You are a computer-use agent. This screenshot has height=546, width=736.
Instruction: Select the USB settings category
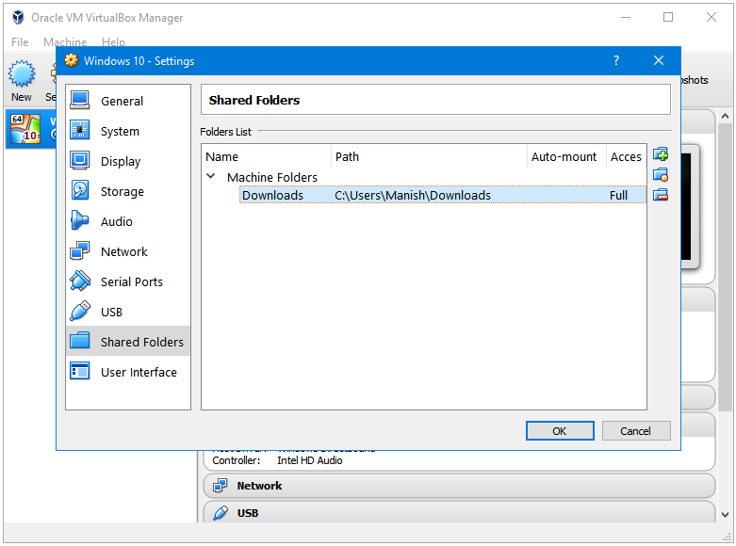tap(111, 313)
